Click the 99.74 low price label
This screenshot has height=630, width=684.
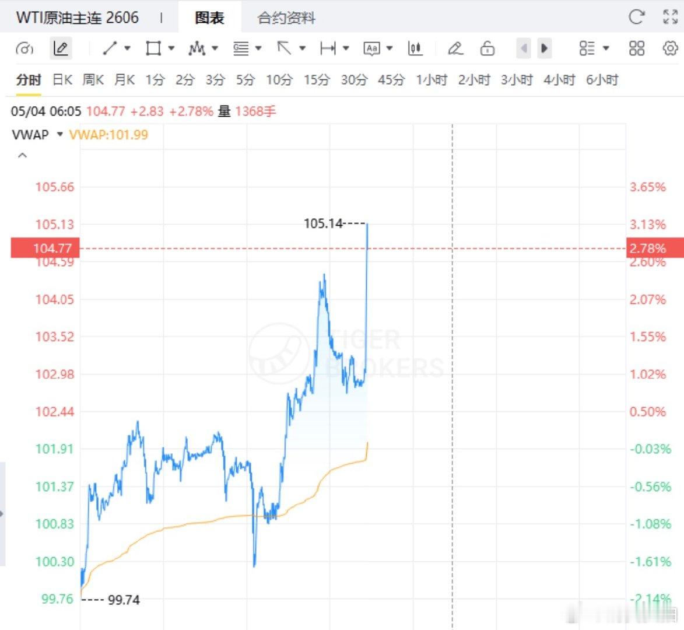point(124,600)
